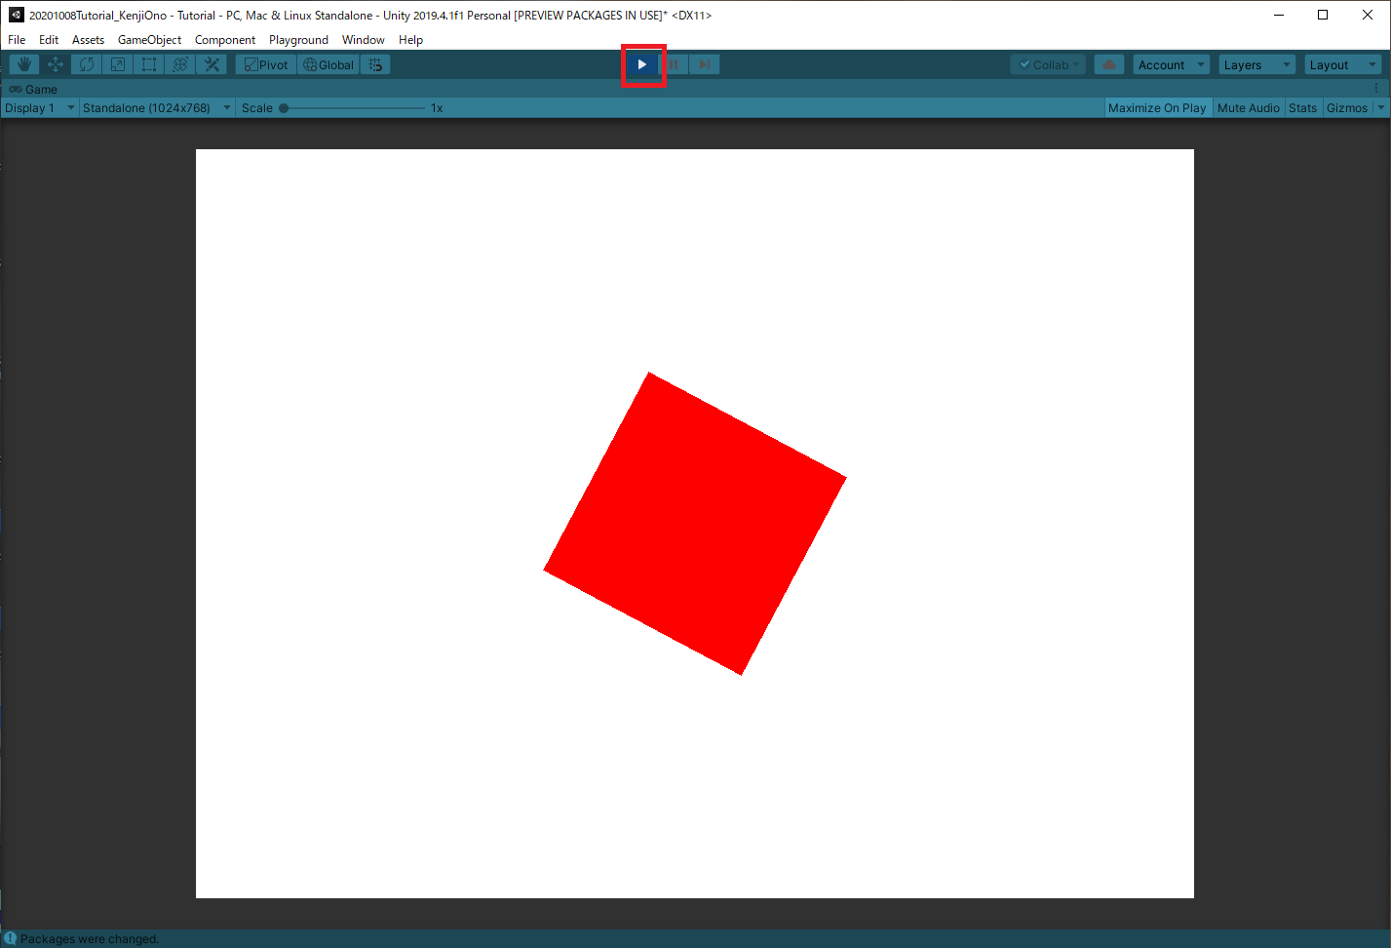
Task: Select the Rect tool
Action: coord(149,64)
